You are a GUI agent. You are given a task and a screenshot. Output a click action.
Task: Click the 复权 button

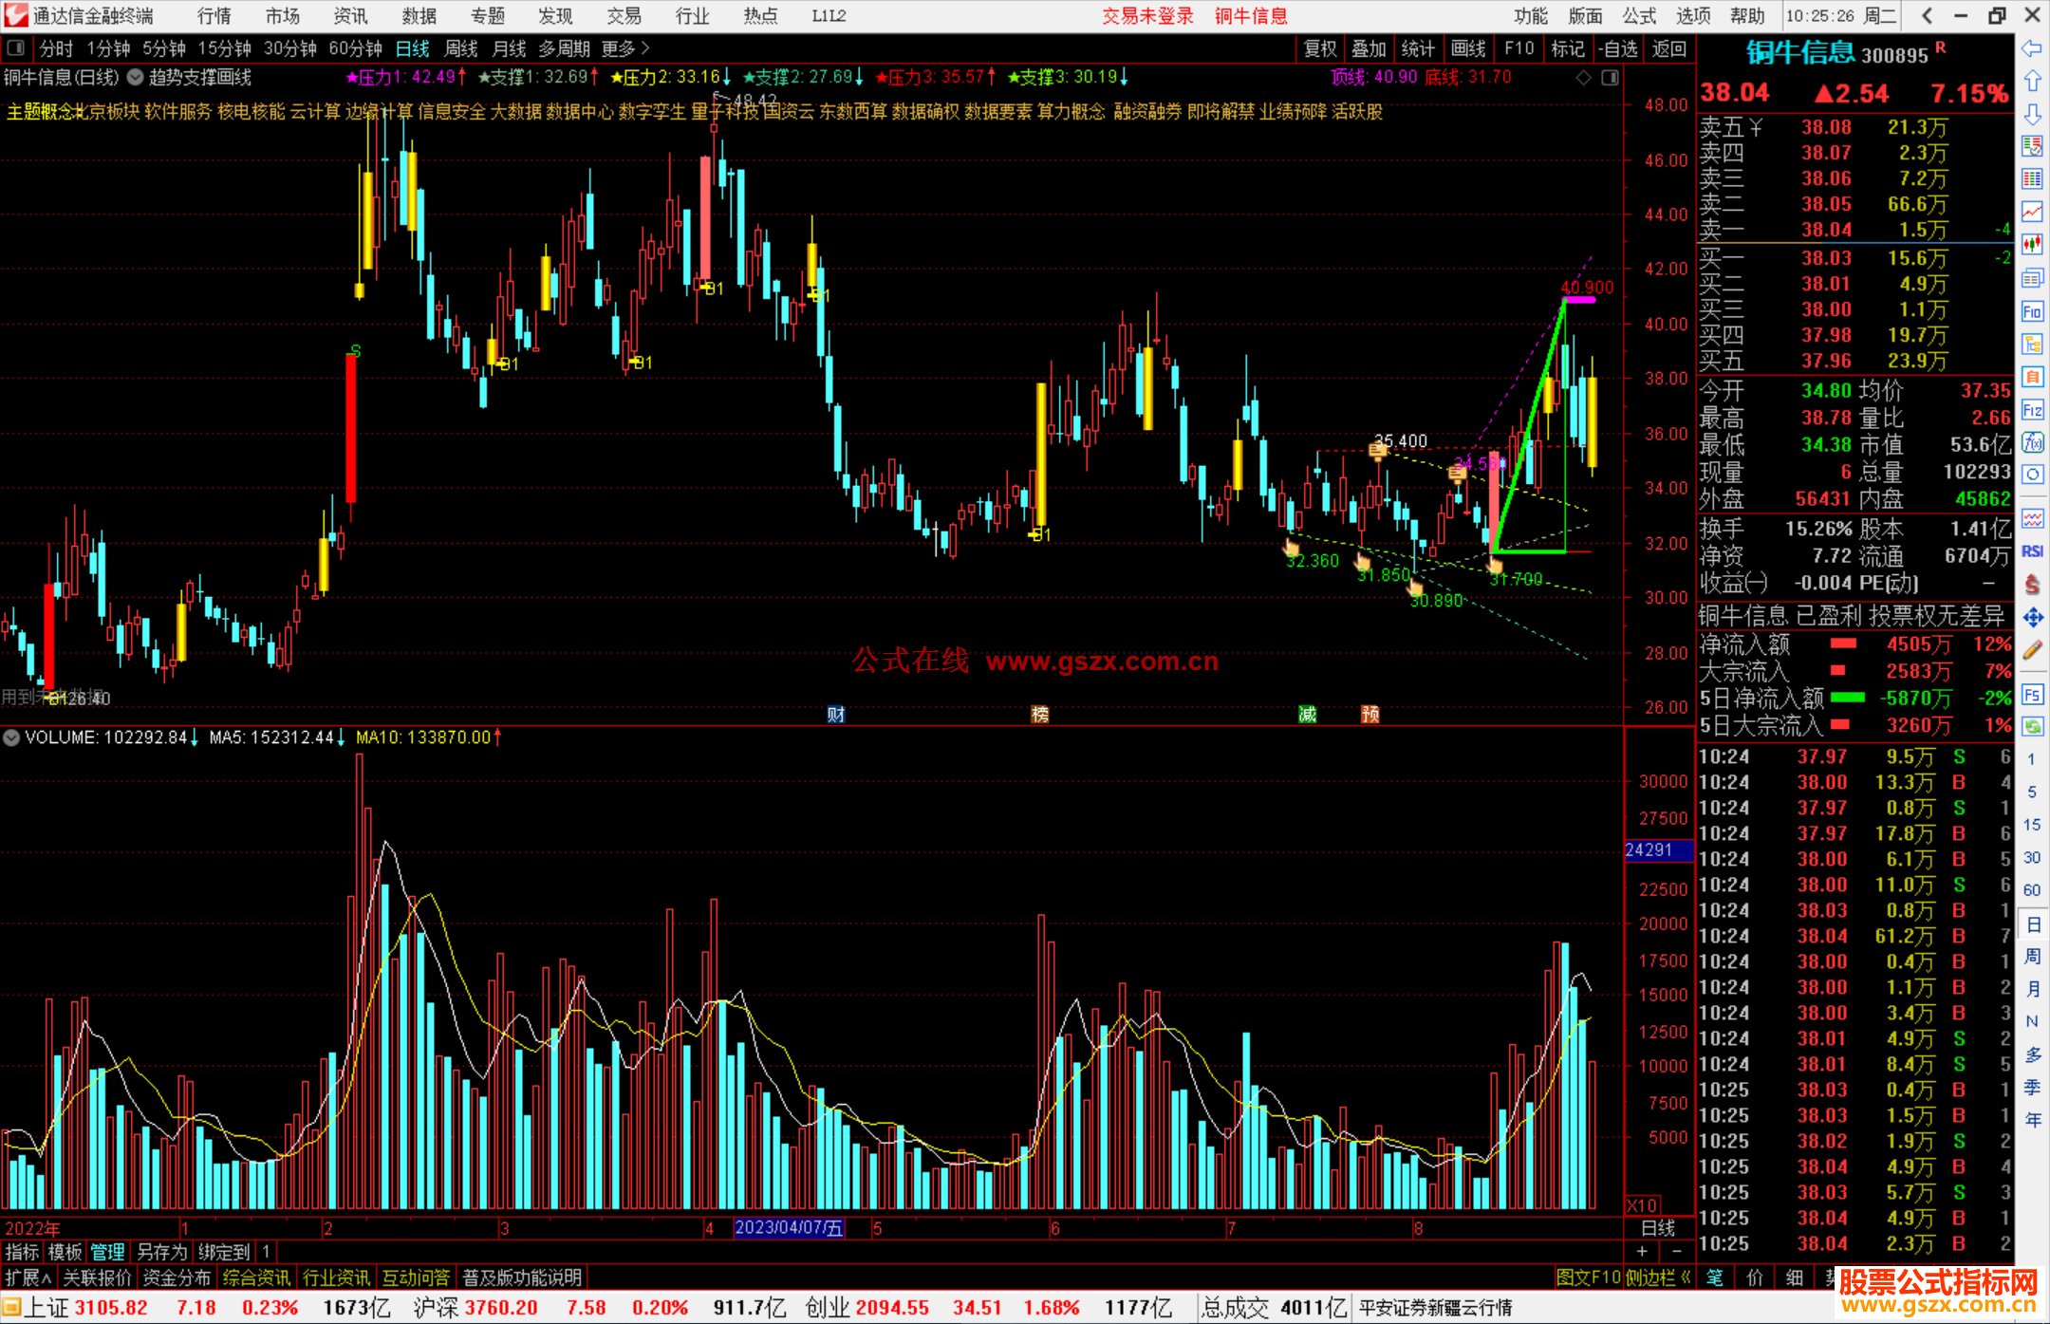point(1320,48)
